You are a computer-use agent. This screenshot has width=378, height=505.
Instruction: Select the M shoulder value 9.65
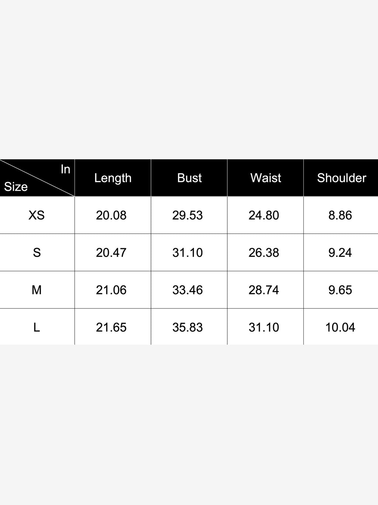[340, 290]
